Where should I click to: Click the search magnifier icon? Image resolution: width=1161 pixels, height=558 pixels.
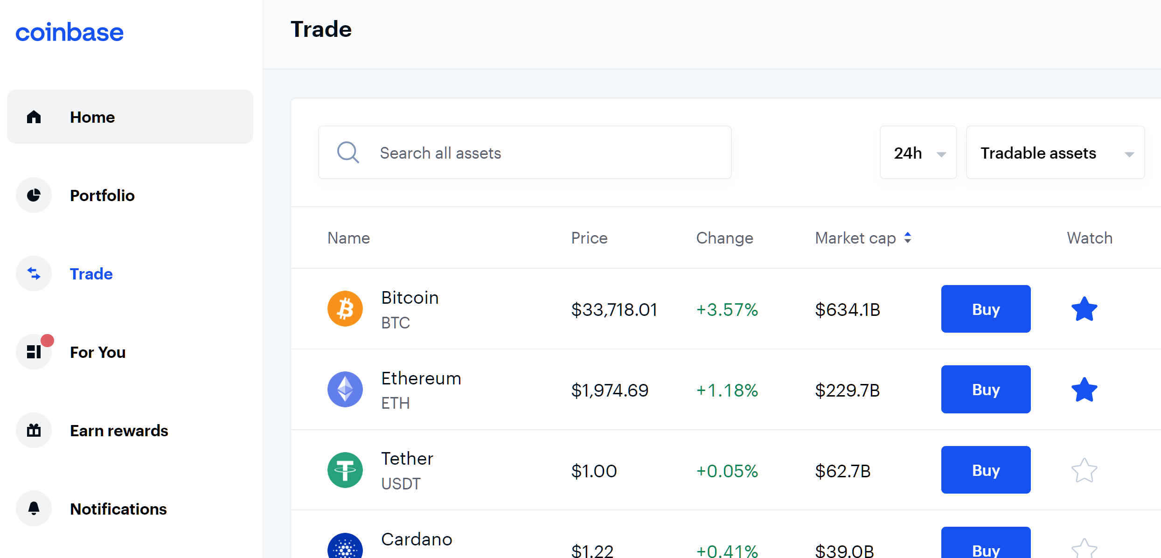(x=348, y=153)
